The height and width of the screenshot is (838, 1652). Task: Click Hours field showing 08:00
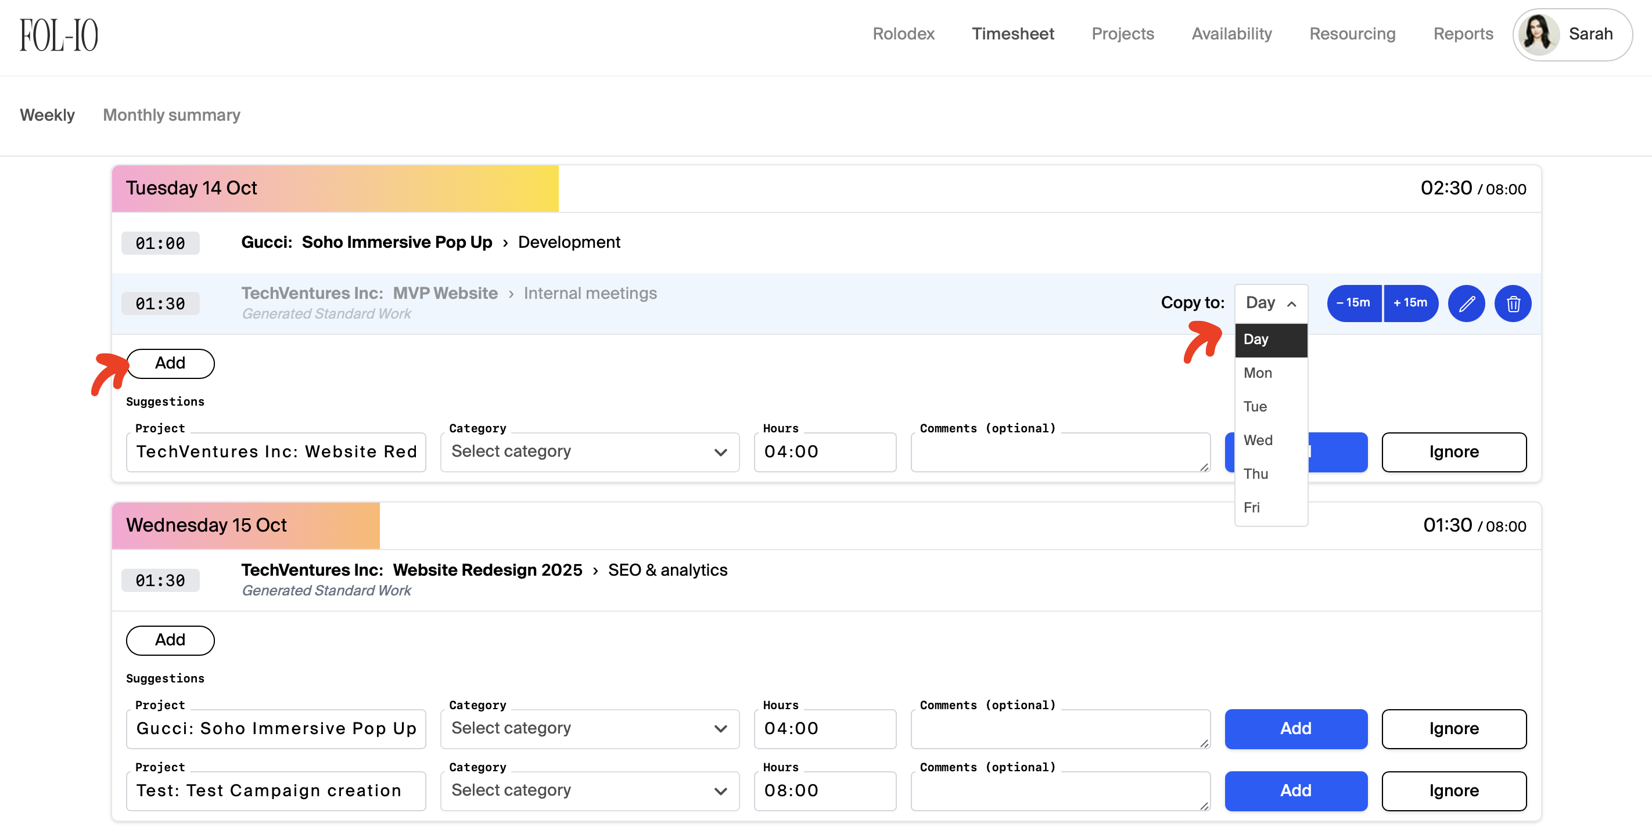point(824,790)
